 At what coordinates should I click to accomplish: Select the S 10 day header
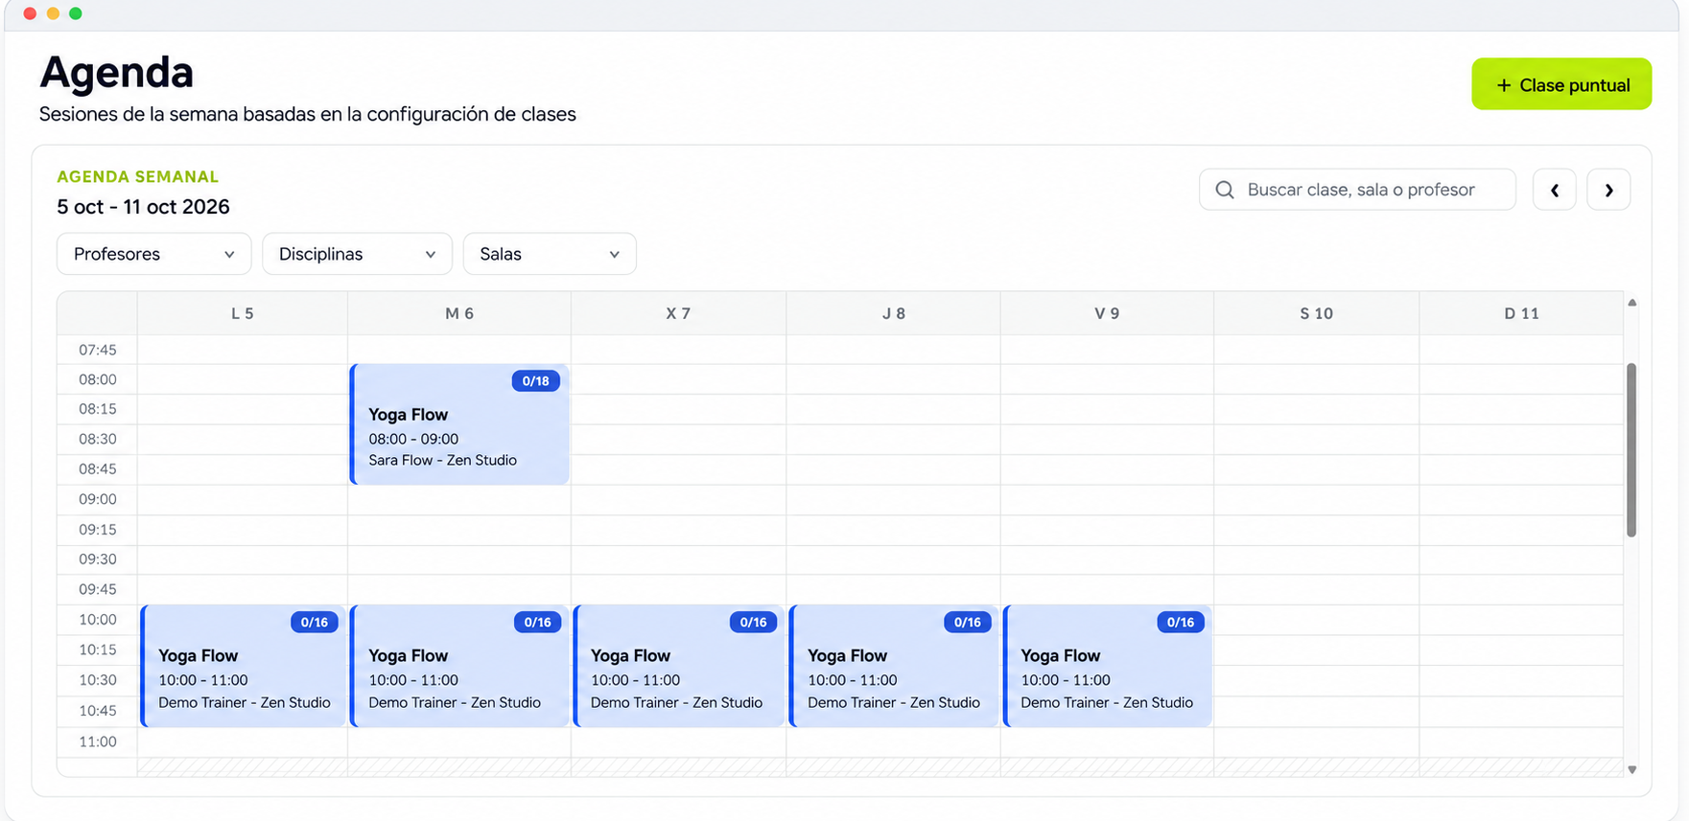[x=1317, y=313]
